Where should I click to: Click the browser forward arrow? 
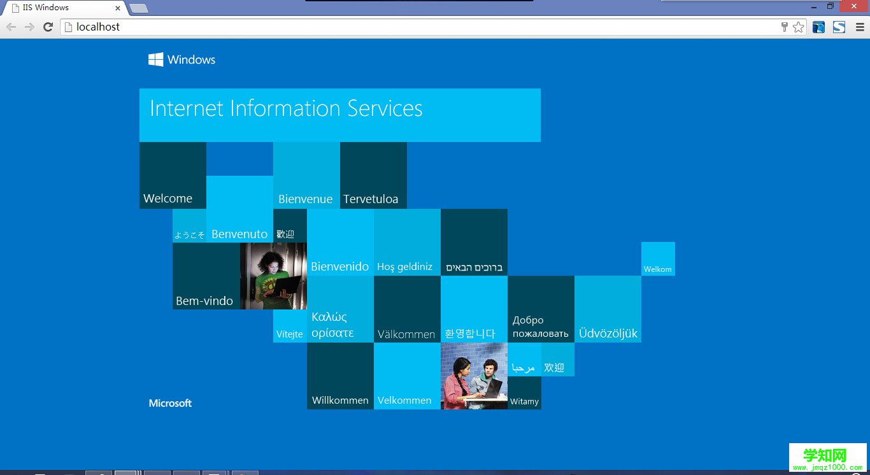pos(29,27)
